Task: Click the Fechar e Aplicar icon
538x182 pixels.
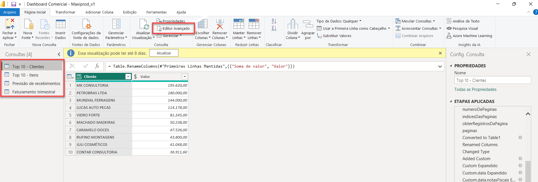Action: tap(10, 24)
